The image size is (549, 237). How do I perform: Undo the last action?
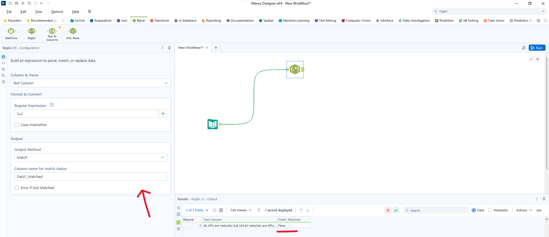click(42, 3)
